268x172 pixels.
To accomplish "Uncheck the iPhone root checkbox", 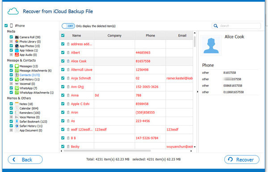I will pos(6,25).
